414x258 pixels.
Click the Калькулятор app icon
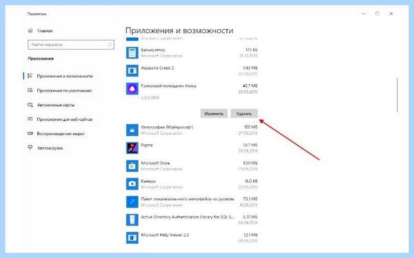click(x=132, y=52)
